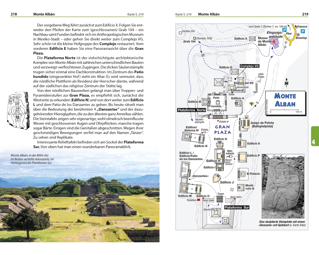This screenshot has width=319, height=255.
Task: Click the Tumba 103 square marker
Action: click(x=180, y=32)
